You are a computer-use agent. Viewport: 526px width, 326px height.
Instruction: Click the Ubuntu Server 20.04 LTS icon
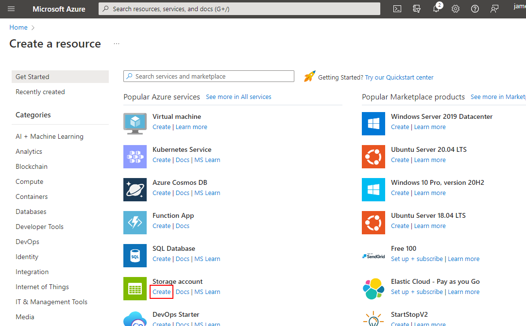(373, 157)
